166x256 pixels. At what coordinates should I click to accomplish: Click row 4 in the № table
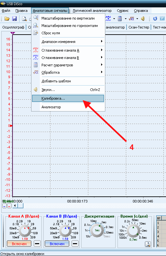(161, 236)
